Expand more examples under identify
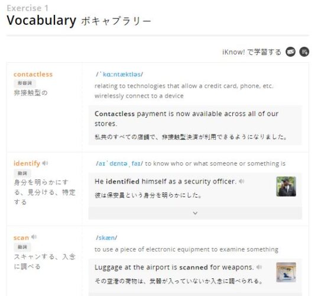This screenshot has width=318, height=296. point(195,213)
